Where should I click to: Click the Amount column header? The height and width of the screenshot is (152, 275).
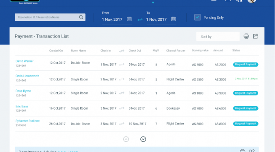218,50
